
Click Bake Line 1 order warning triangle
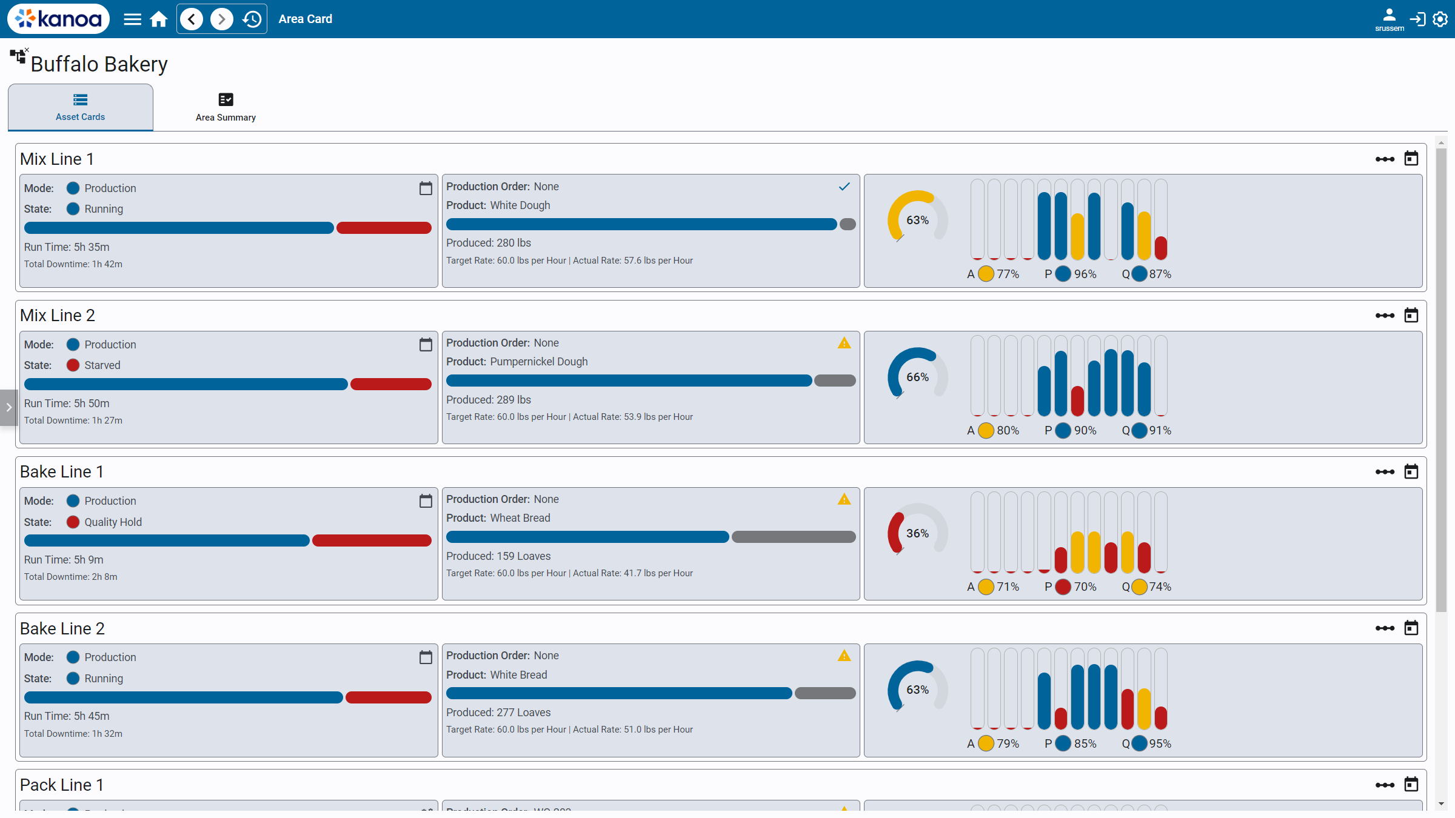[x=844, y=500]
